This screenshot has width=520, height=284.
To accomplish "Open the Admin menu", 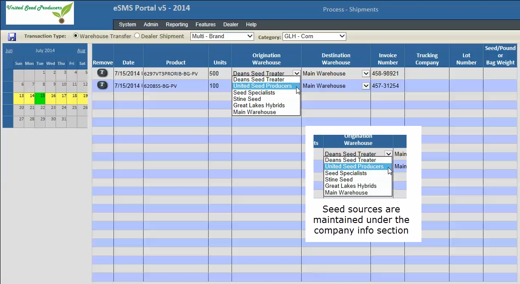I will (x=151, y=25).
